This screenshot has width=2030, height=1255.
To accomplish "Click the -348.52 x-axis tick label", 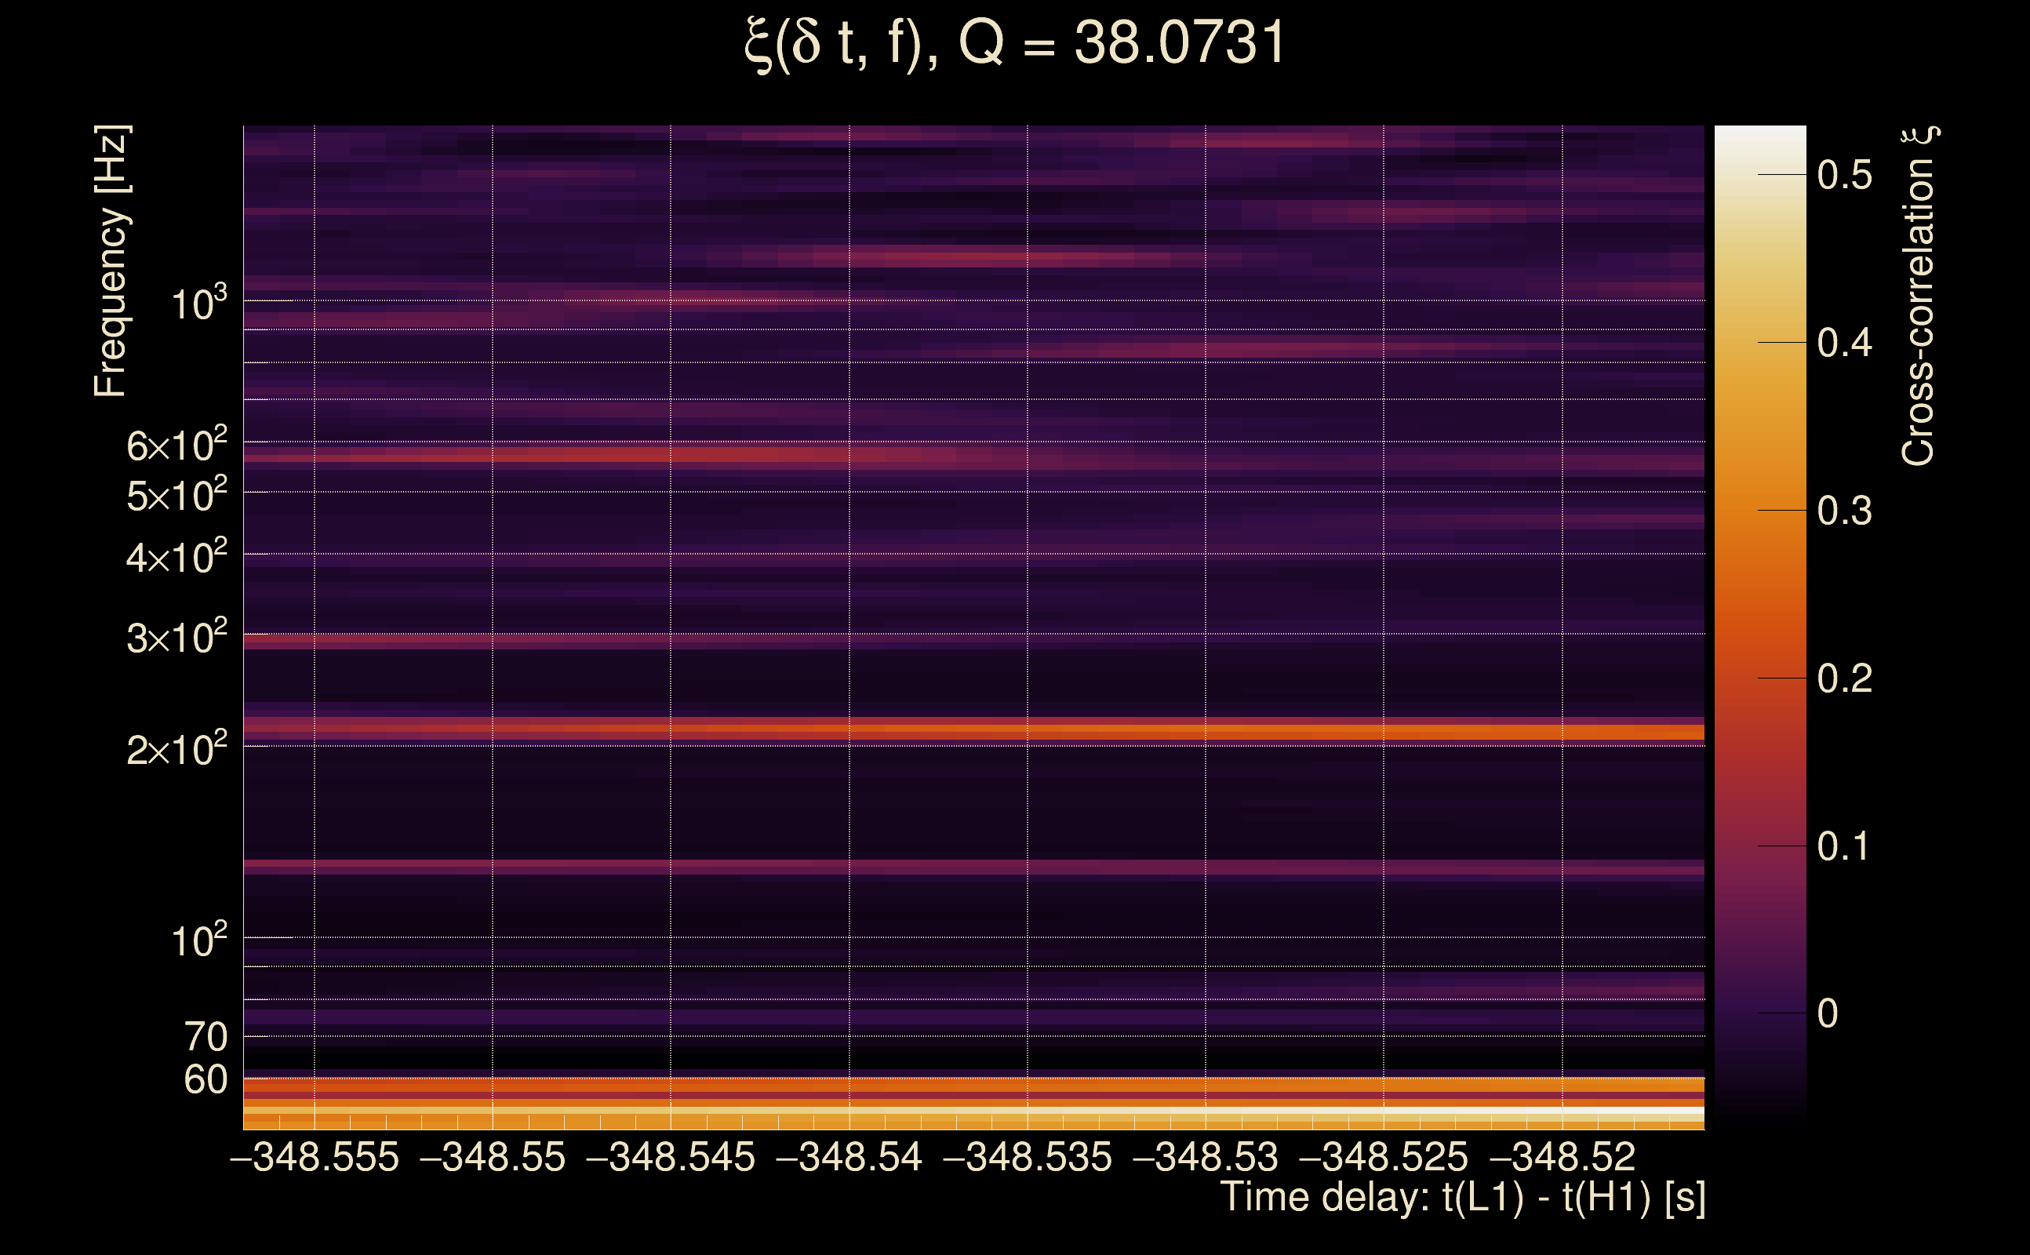I will [x=1562, y=1157].
